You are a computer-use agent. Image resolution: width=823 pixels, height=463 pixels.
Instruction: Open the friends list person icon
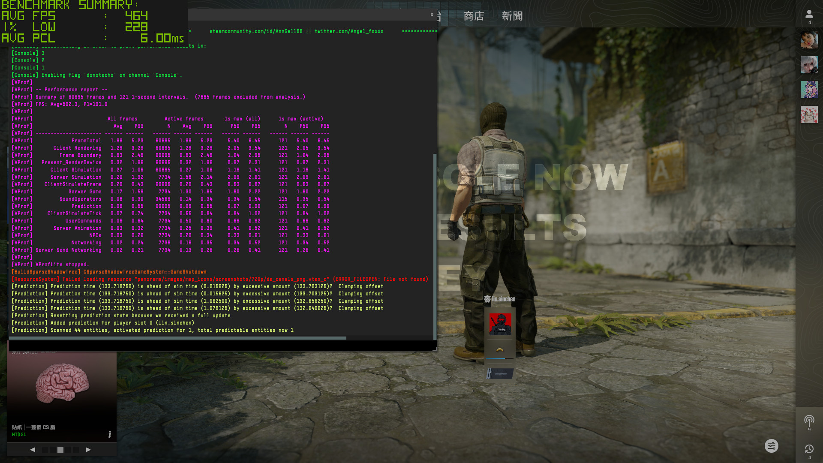tap(809, 15)
